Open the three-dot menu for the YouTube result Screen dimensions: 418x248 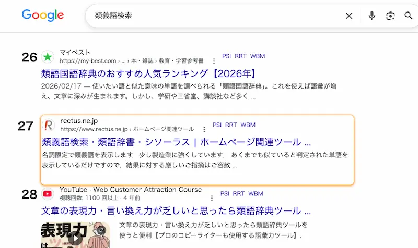tap(212, 198)
